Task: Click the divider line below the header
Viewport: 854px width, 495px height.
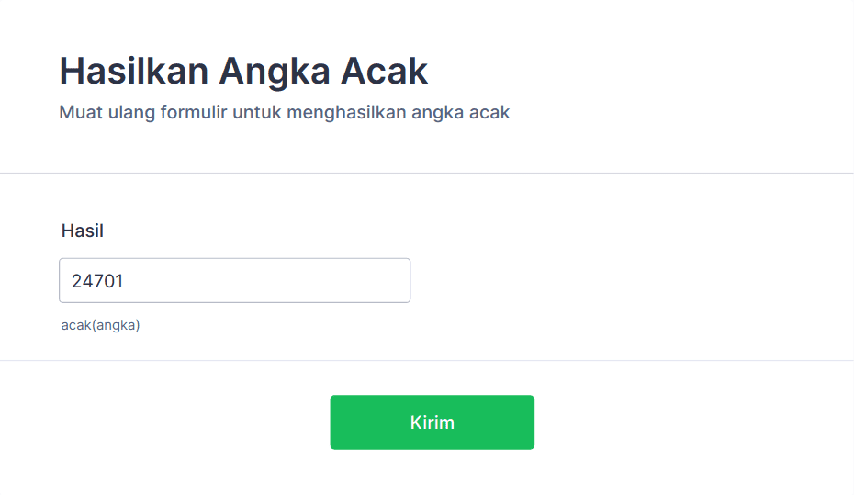Action: coord(427,174)
